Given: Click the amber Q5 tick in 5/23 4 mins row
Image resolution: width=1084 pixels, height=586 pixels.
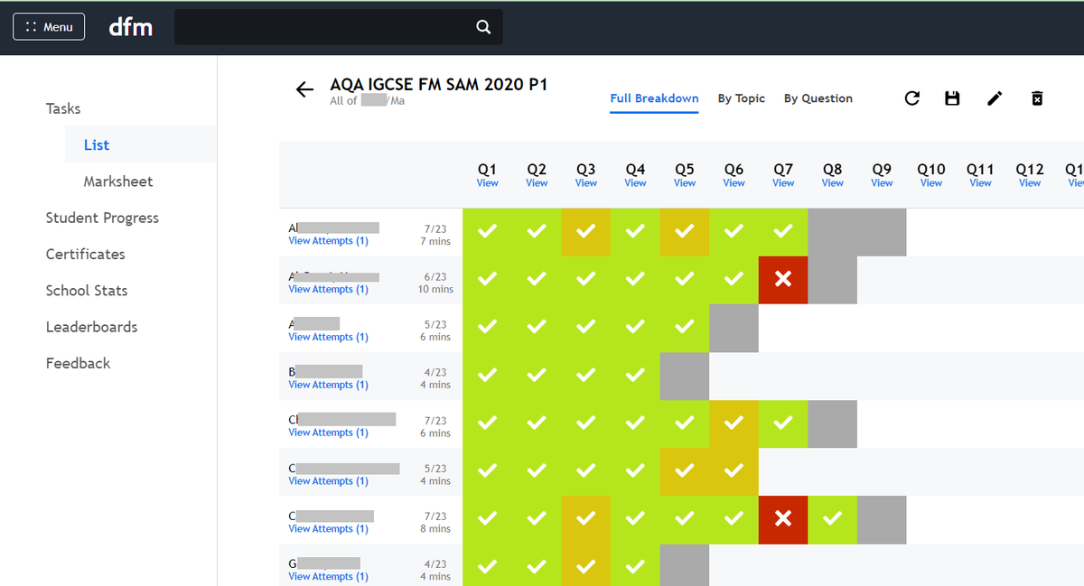Looking at the screenshot, I should point(685,472).
